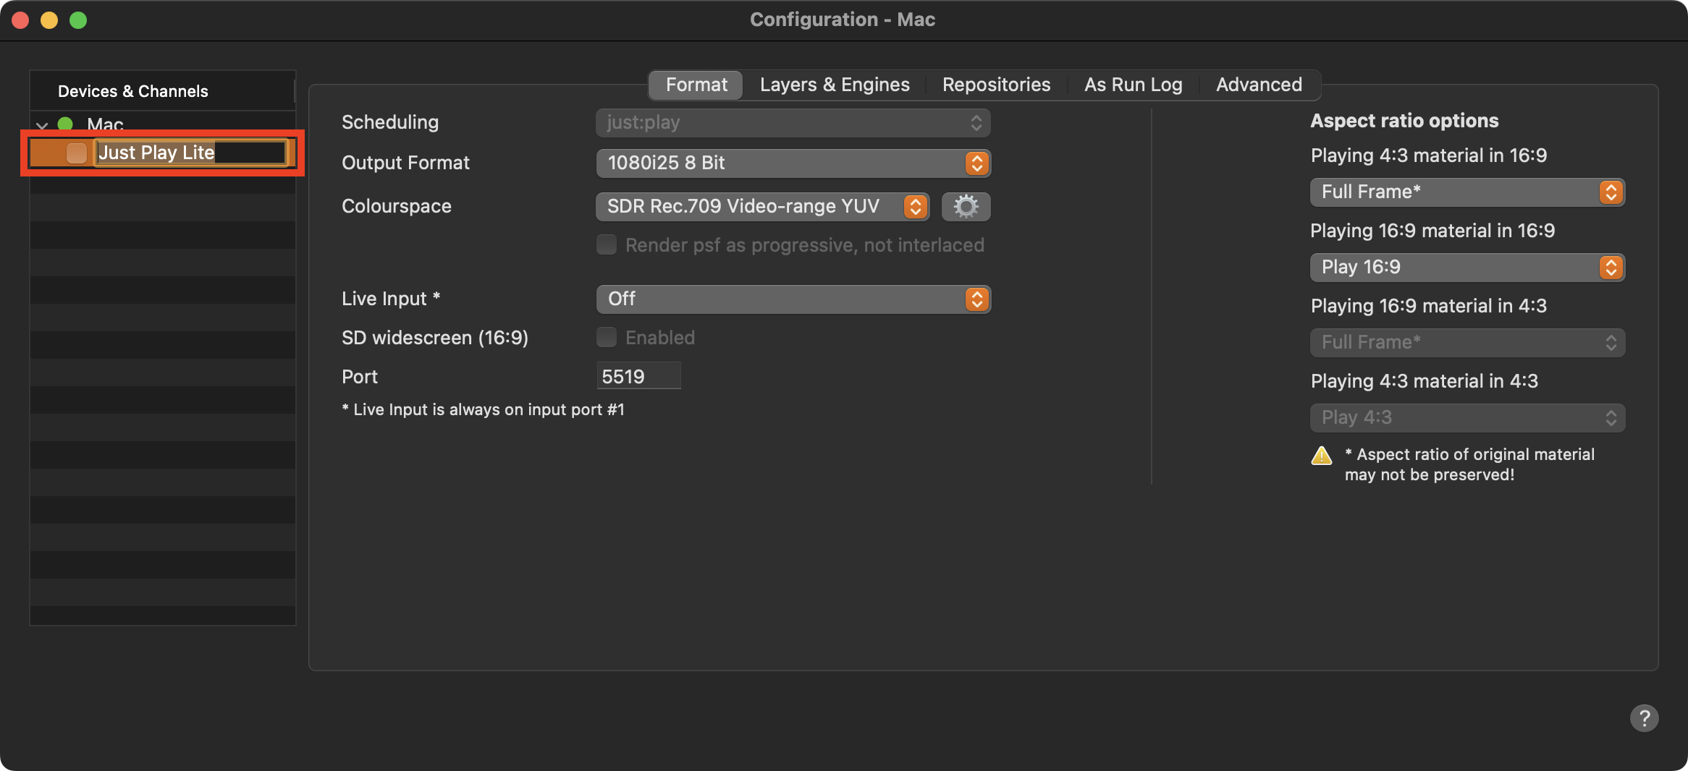Click the Port field showing 5519

tap(638, 376)
